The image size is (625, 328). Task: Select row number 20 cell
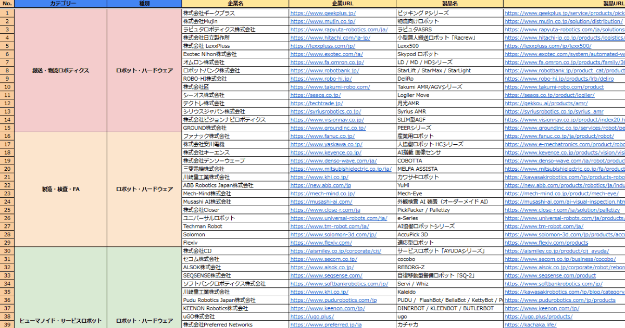tap(7, 169)
